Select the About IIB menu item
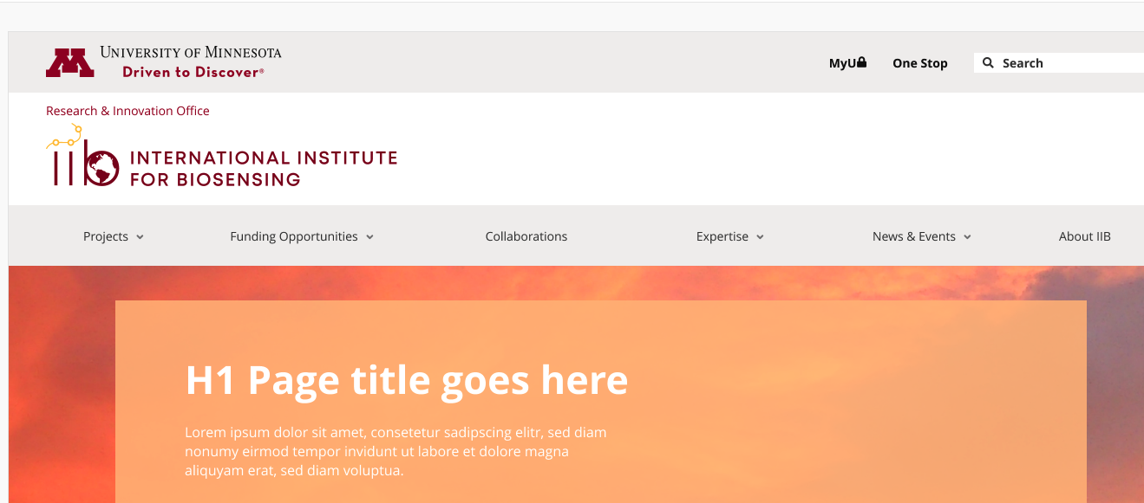The height and width of the screenshot is (503, 1144). 1084,236
